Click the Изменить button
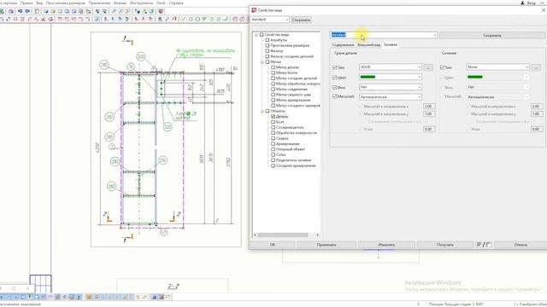Screen dimensions: 547x307 click(x=386, y=245)
